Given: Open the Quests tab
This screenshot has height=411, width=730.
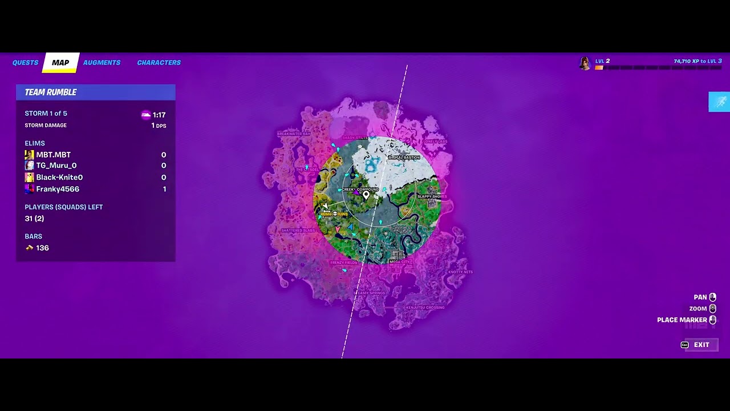Looking at the screenshot, I should pyautogui.click(x=25, y=63).
